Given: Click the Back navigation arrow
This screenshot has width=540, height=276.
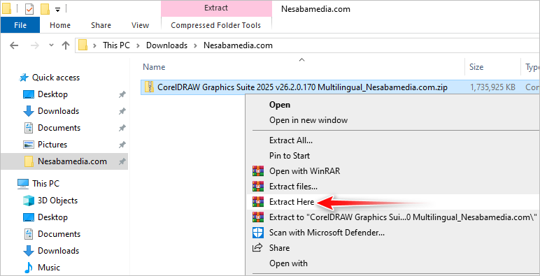Looking at the screenshot, I should coord(14,45).
